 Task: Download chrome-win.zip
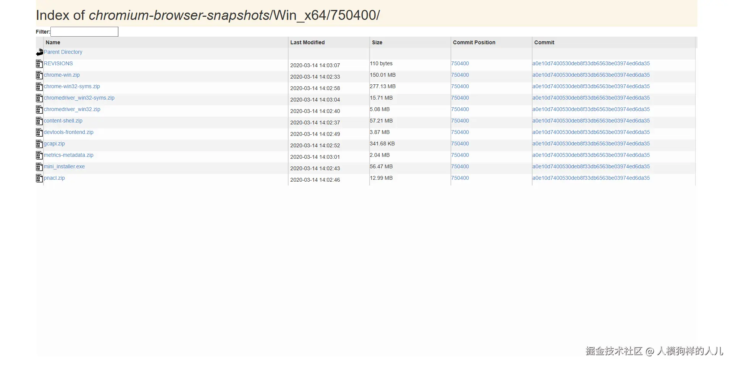pos(62,75)
